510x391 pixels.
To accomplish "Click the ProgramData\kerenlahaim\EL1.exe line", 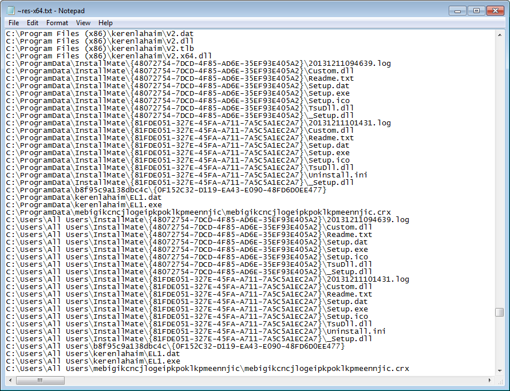I will [84, 205].
